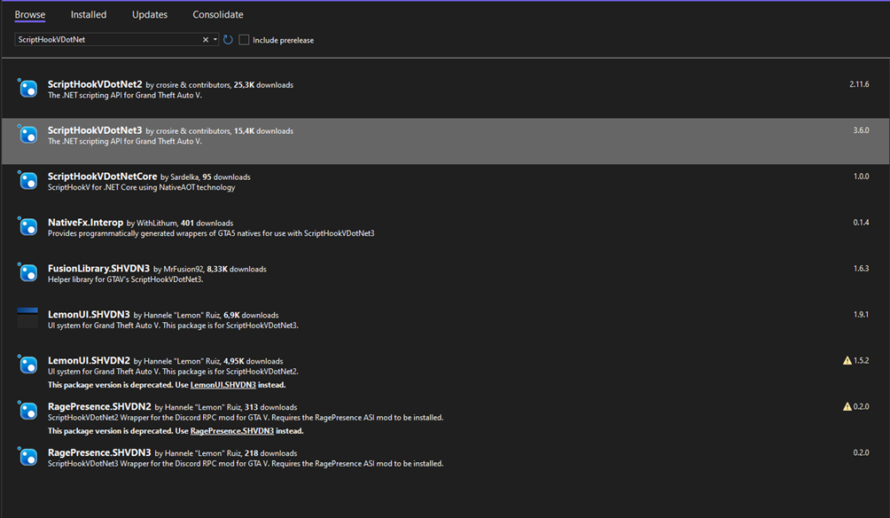Click the RagePresence.SHVDN3 package icon
The height and width of the screenshot is (518, 890).
coord(27,457)
